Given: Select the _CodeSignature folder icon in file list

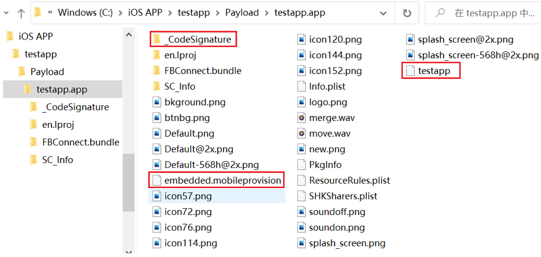Looking at the screenshot, I should coord(158,39).
